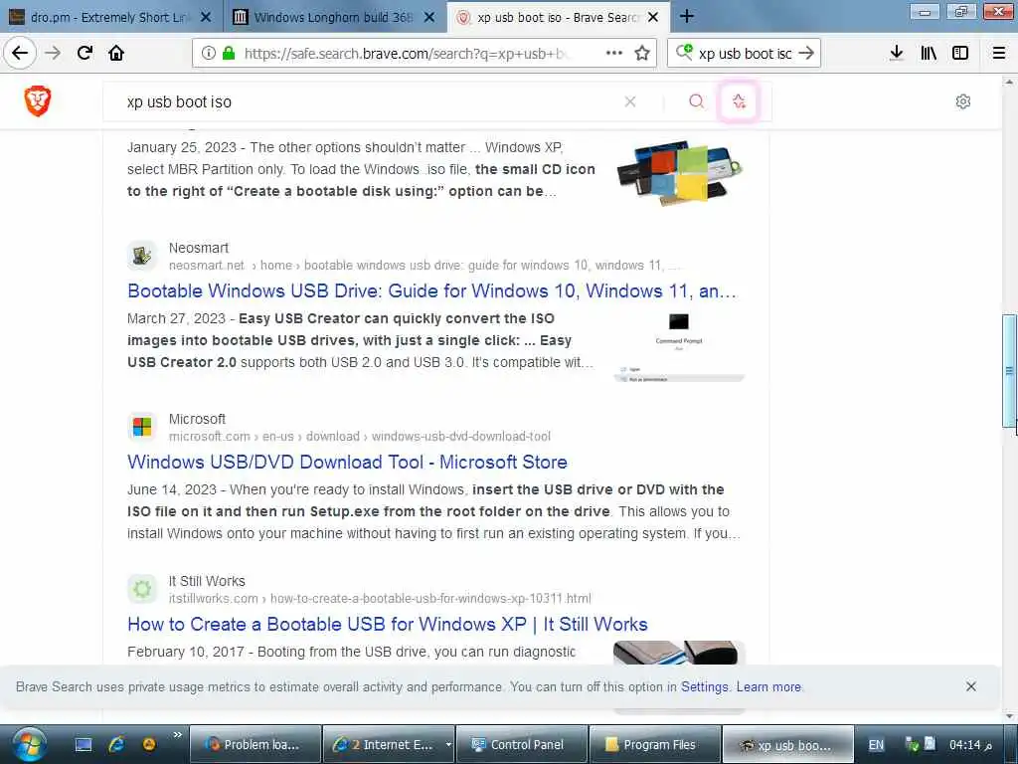Open the downloads panel

point(897,54)
